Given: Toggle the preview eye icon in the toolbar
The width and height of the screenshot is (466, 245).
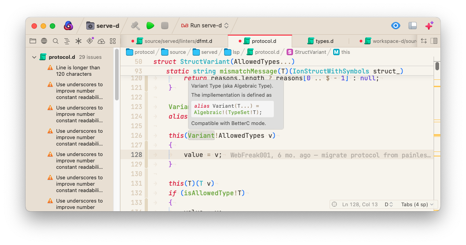Looking at the screenshot, I should [396, 26].
